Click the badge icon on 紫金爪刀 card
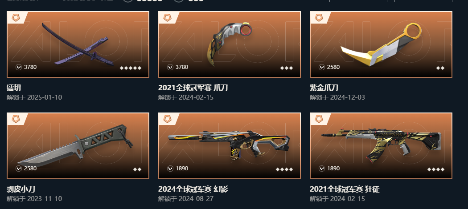This screenshot has width=468, height=209. [x=319, y=18]
